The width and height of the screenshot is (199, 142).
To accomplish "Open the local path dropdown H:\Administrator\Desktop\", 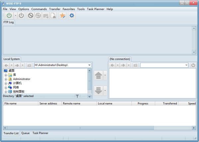I will (89, 65).
